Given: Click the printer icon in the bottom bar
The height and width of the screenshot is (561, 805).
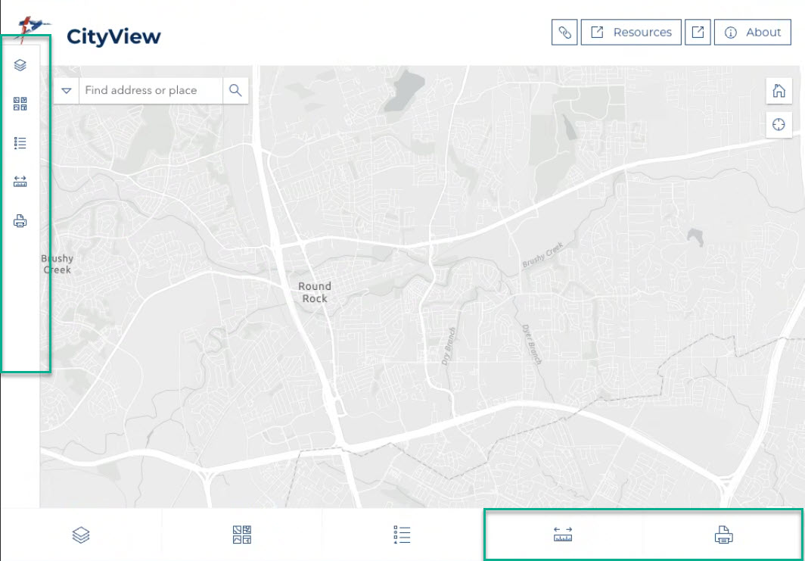Looking at the screenshot, I should 723,535.
